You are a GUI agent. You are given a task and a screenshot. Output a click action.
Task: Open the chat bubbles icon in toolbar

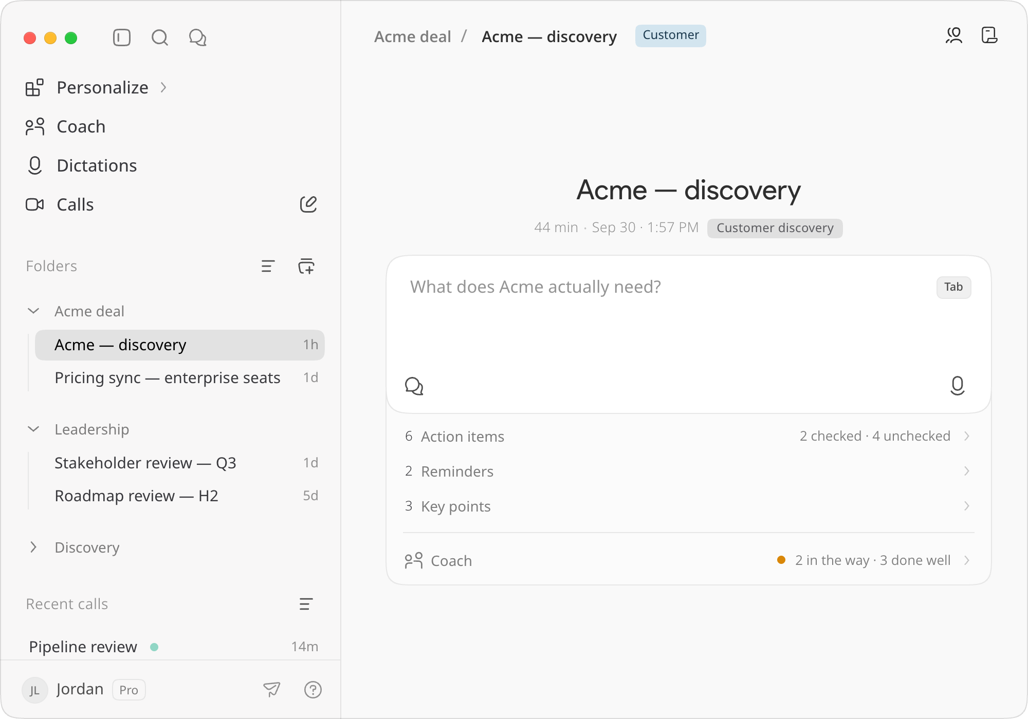coord(198,37)
